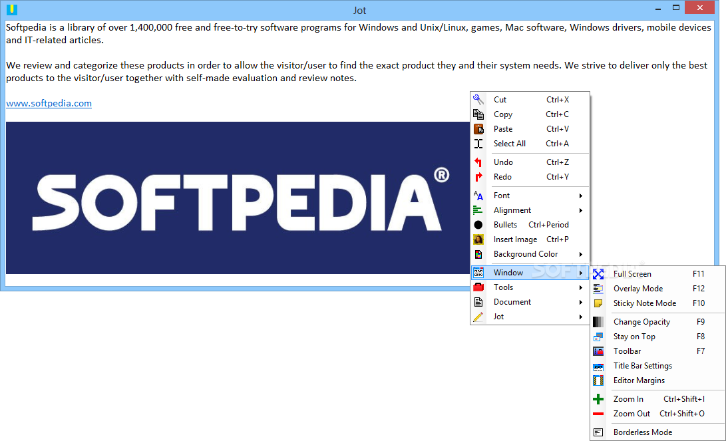
Task: Close the Jot window
Action: coord(700,7)
